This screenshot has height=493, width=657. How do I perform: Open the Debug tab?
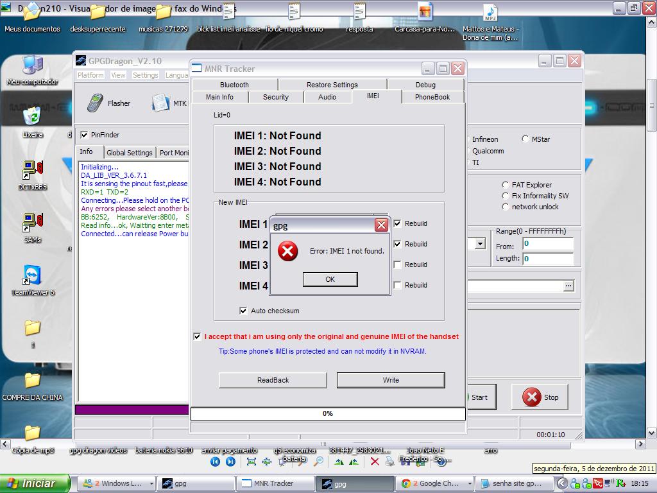point(425,85)
